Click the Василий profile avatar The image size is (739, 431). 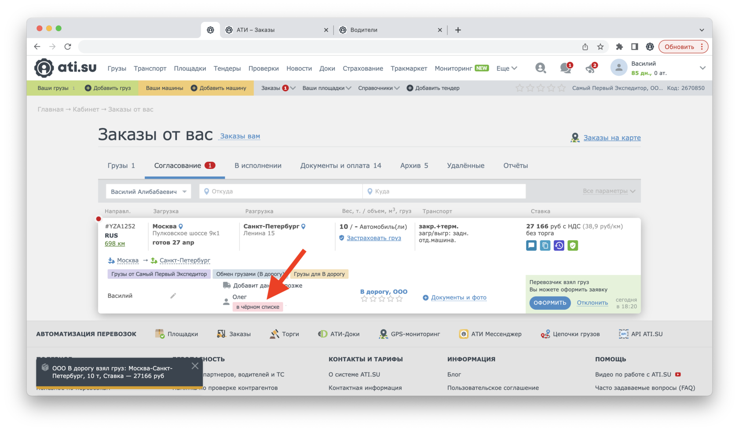[618, 68]
